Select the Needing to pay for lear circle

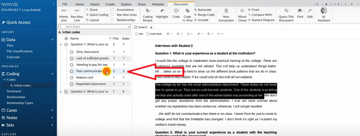[72, 65]
